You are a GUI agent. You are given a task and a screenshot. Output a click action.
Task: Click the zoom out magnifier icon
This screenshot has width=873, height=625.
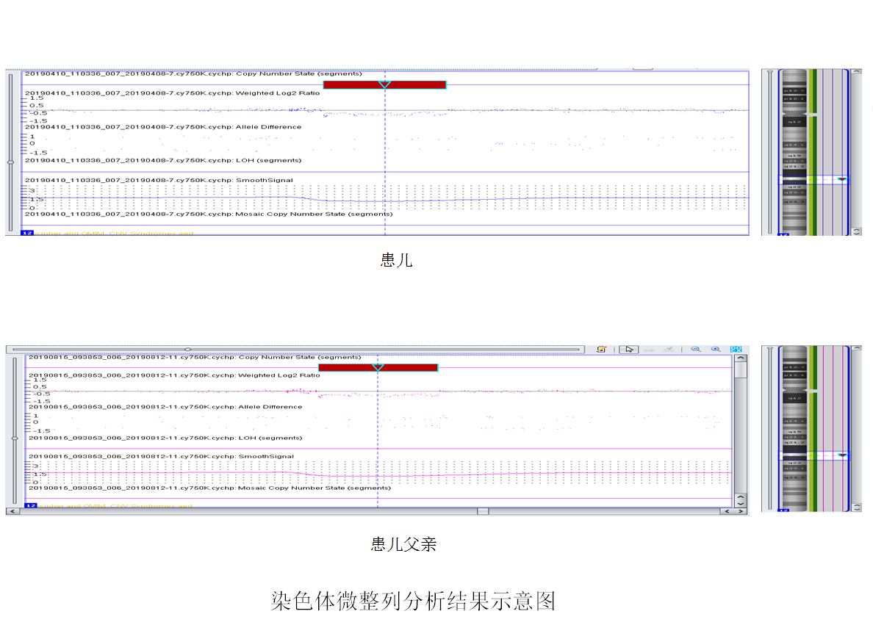tap(695, 350)
